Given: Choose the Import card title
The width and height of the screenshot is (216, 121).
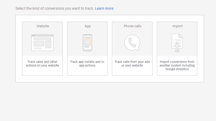Looking at the screenshot, I should [177, 26].
